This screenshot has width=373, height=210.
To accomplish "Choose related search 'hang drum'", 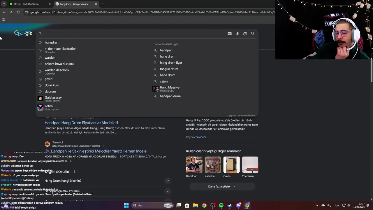I will (x=168, y=57).
